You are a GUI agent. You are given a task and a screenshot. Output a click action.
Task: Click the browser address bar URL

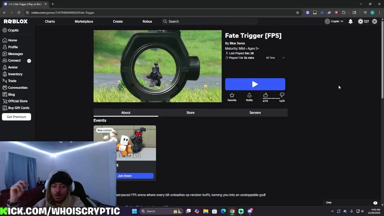tap(63, 13)
